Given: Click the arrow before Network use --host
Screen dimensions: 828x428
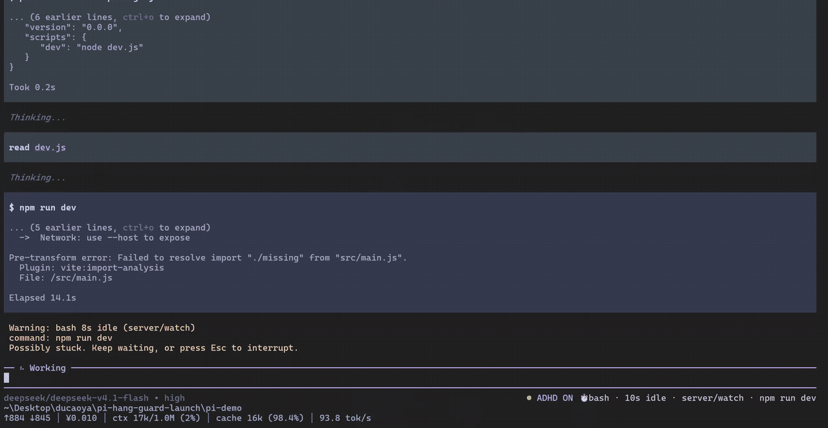Looking at the screenshot, I should [25, 238].
